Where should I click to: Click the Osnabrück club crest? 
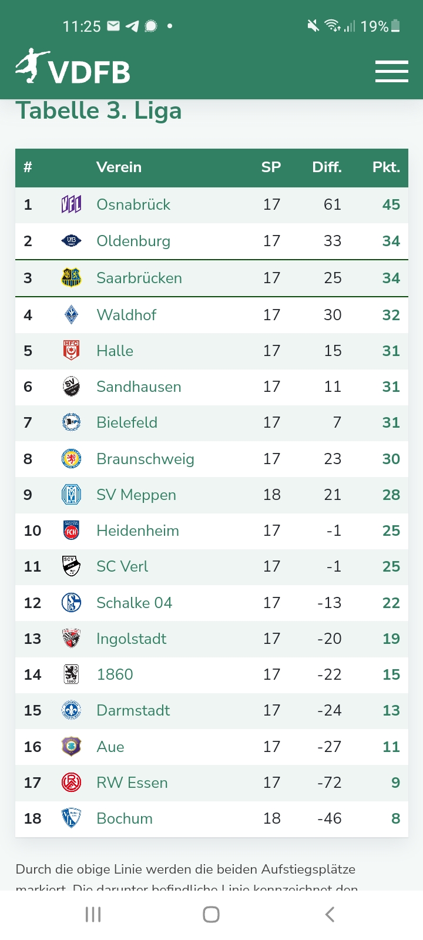pos(71,204)
